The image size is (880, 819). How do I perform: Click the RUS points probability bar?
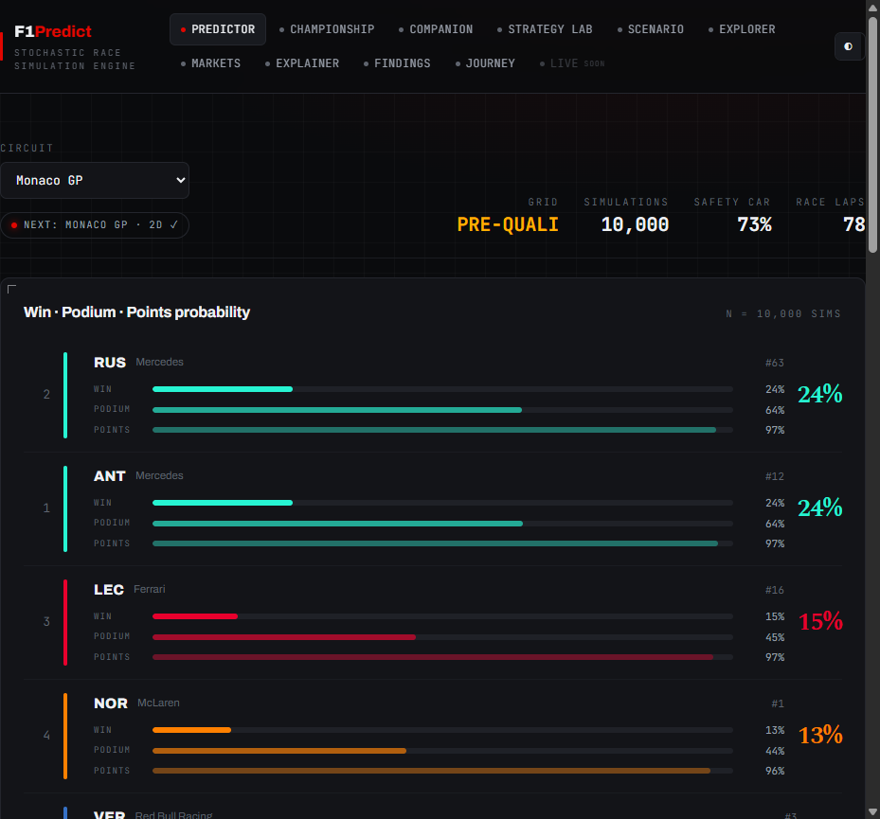click(442, 430)
